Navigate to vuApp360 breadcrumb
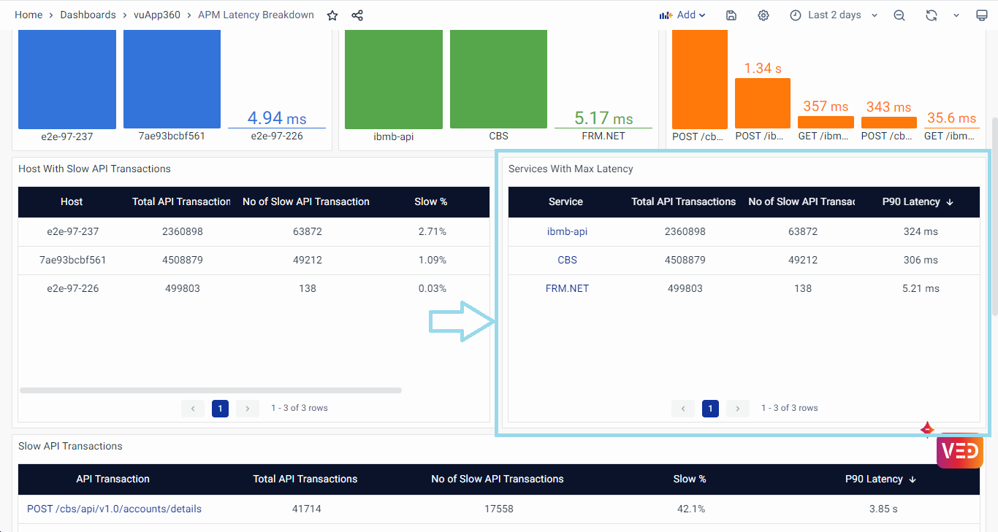The width and height of the screenshot is (998, 532). (x=157, y=15)
